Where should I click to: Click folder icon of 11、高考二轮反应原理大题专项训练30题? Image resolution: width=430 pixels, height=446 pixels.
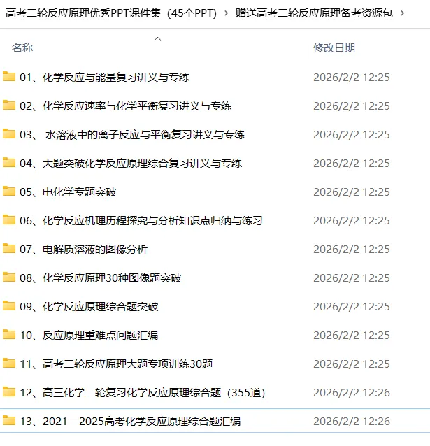[9, 364]
